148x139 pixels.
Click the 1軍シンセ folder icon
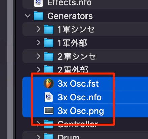(x=49, y=29)
